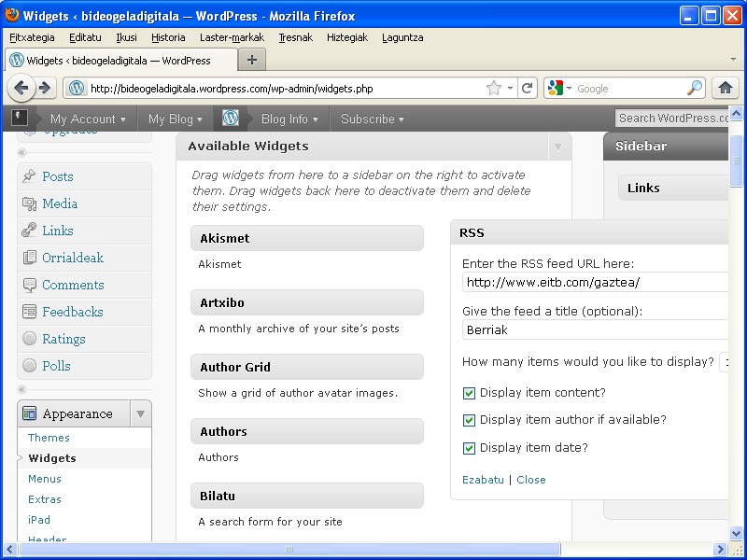The image size is (747, 560).
Task: Click the bookmark star icon in address bar
Action: click(494, 88)
